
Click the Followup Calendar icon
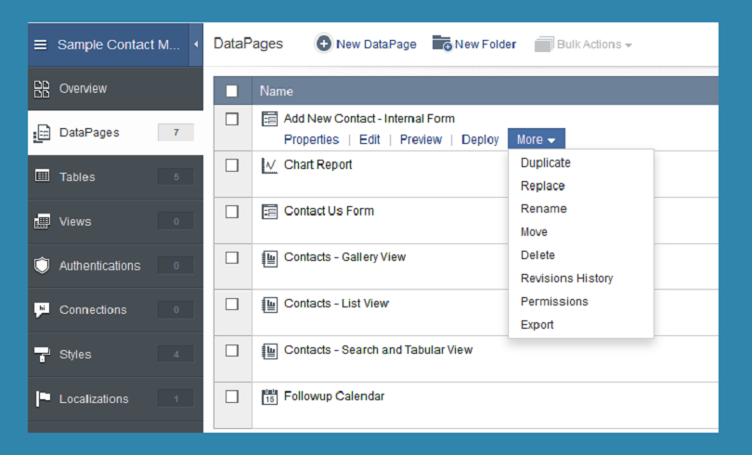click(269, 397)
